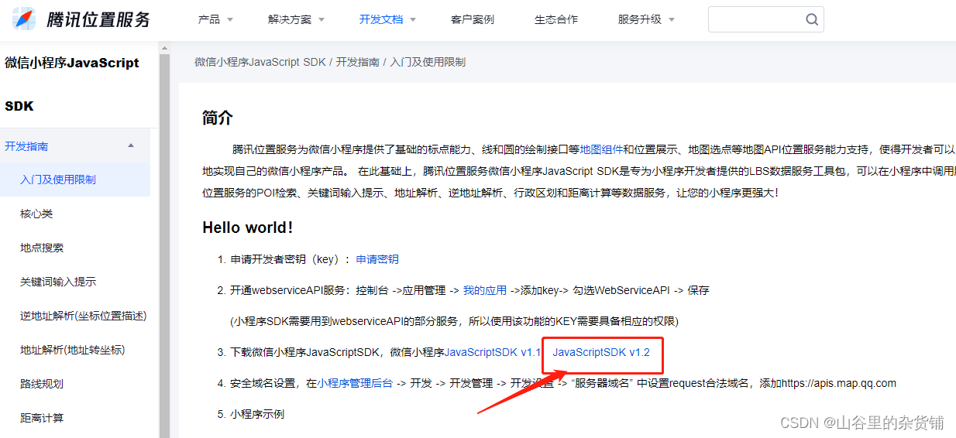Click the 申请密钥 link

point(377,259)
